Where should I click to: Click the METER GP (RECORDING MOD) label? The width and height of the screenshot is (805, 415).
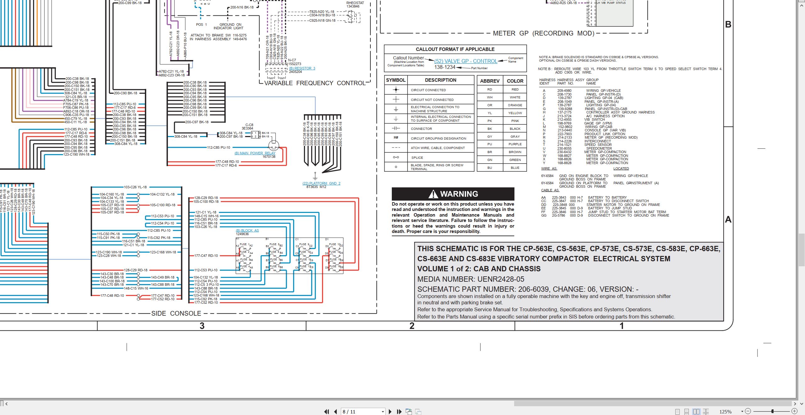[x=544, y=33]
